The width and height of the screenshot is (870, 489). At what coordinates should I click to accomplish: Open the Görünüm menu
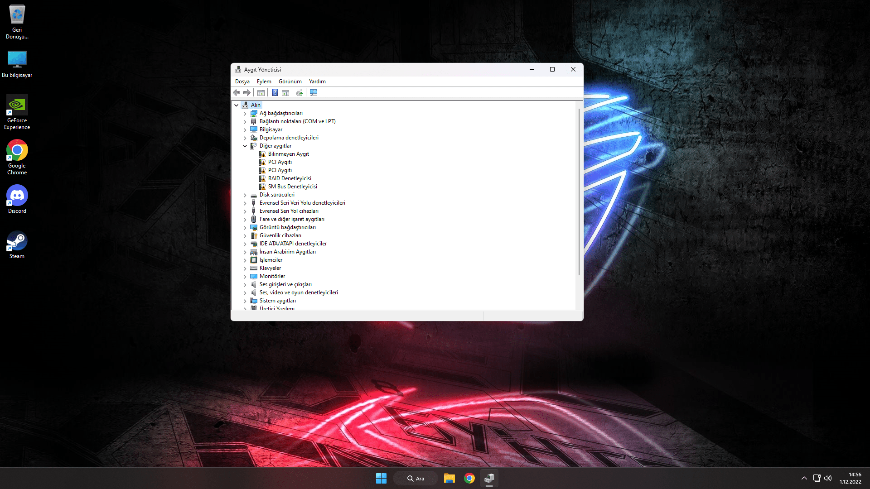(x=290, y=81)
